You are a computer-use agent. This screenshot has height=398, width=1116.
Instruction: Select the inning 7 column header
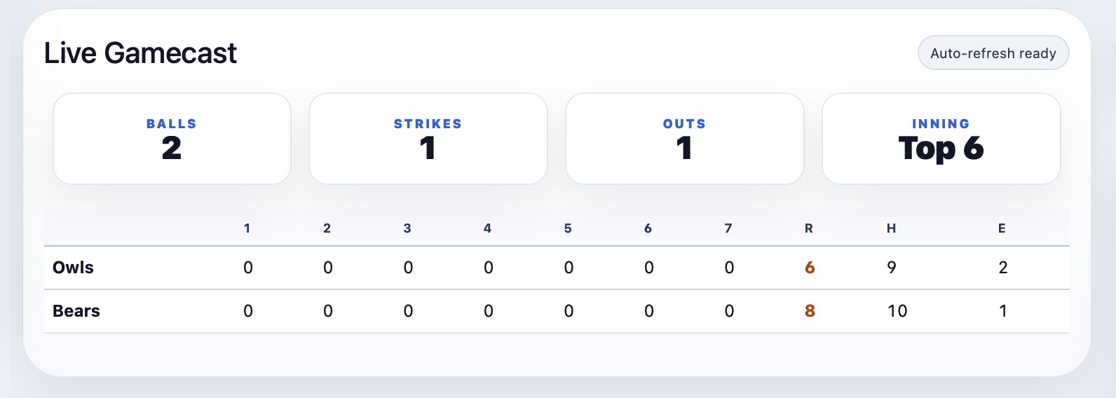(x=728, y=228)
